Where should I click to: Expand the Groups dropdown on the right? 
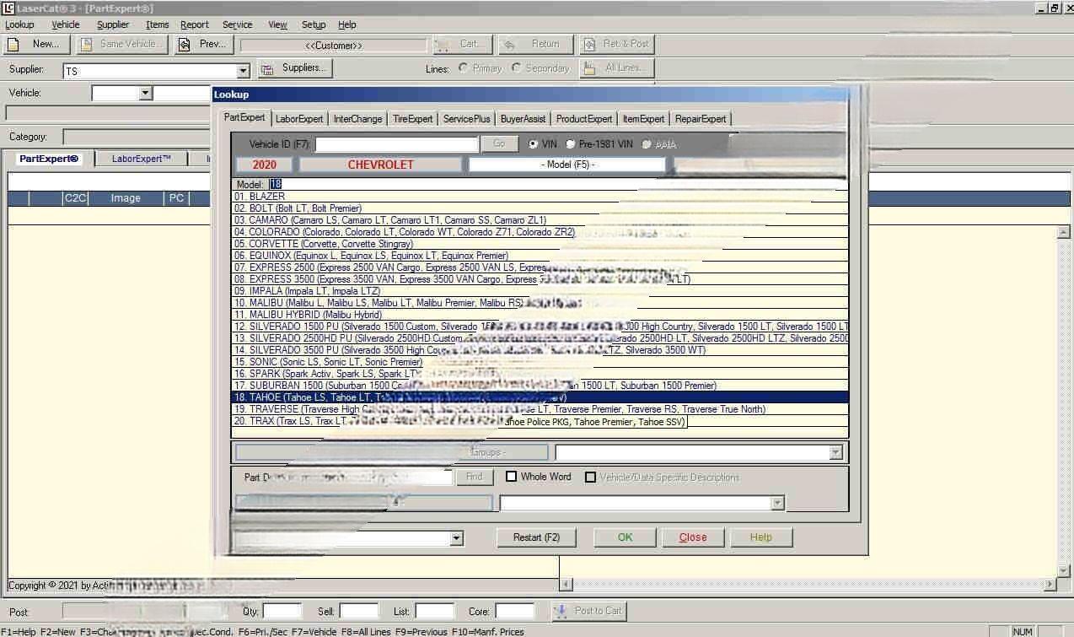(x=835, y=453)
